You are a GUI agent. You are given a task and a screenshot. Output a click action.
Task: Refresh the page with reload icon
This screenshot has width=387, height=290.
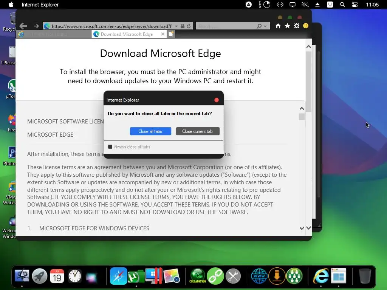click(x=189, y=26)
